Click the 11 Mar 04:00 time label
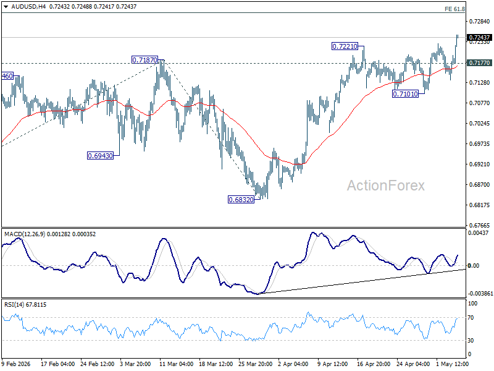Viewport: 494px width, 371px height. [x=177, y=364]
